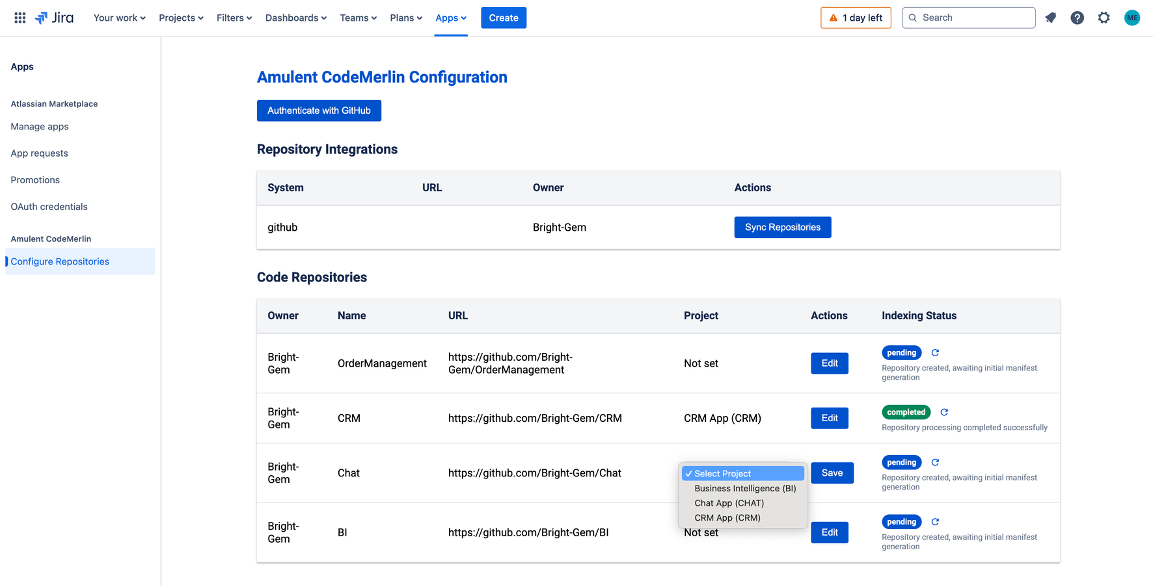The image size is (1153, 585).
Task: Open Promotions in sidebar
Action: (x=35, y=180)
